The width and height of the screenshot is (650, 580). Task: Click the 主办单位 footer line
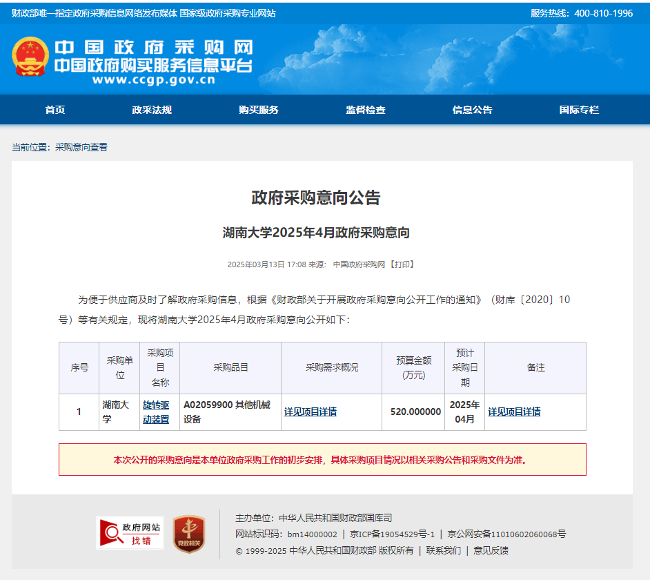pos(313,518)
